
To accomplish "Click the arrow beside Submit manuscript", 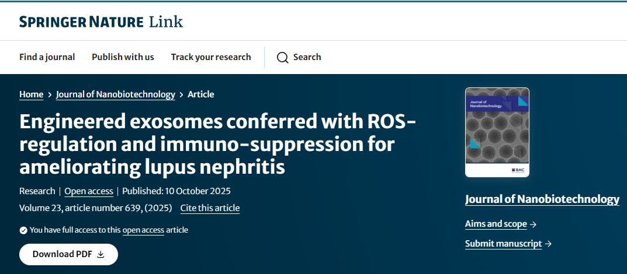I will 548,244.
